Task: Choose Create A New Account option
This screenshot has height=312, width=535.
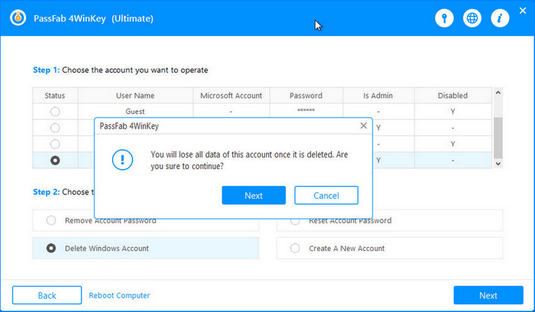Action: 390,248
